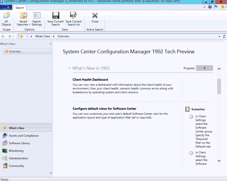227x181 pixels.
Task: Open the navigation history dropdown
Action: pyautogui.click(x=15, y=36)
